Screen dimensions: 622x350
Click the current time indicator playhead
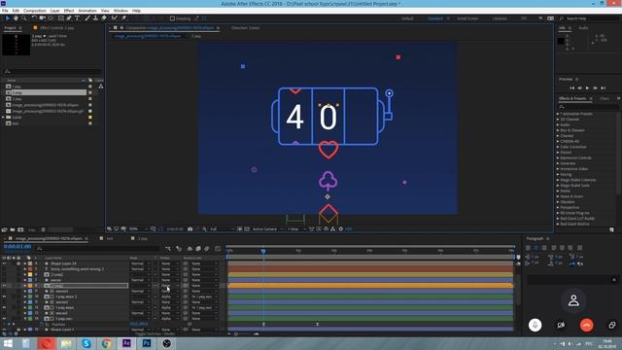[263, 251]
